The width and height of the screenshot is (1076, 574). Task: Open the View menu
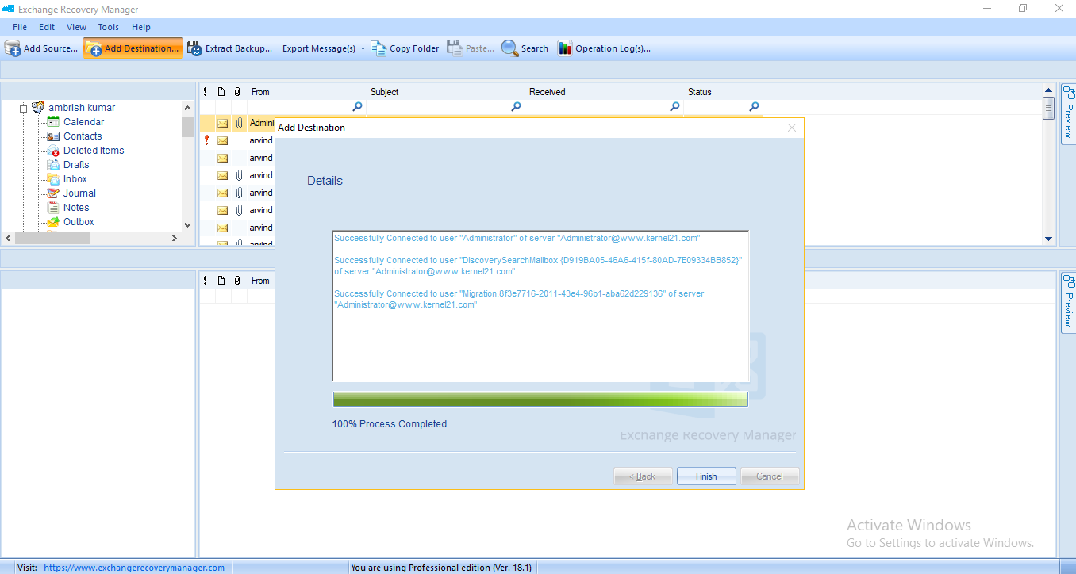[x=77, y=27]
